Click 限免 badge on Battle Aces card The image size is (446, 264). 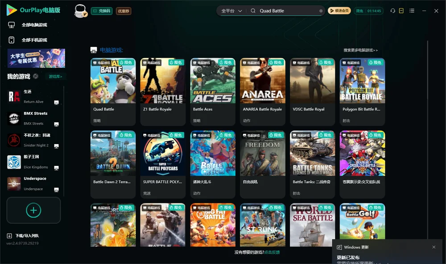pyautogui.click(x=226, y=62)
